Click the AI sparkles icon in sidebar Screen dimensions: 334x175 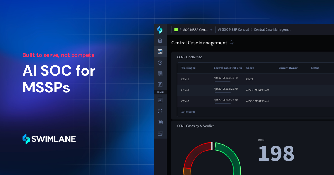(x=160, y=111)
